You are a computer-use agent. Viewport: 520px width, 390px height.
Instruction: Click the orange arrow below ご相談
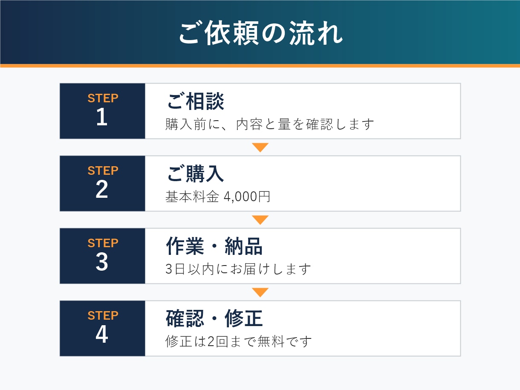pyautogui.click(x=260, y=147)
